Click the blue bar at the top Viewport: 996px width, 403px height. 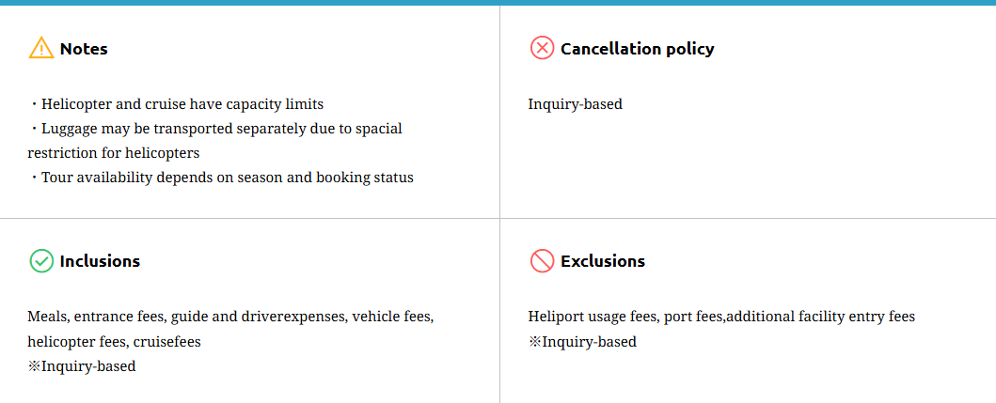[x=498, y=3]
